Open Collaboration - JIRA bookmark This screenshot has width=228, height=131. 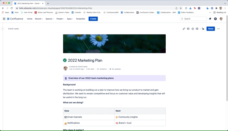click(x=166, y=12)
